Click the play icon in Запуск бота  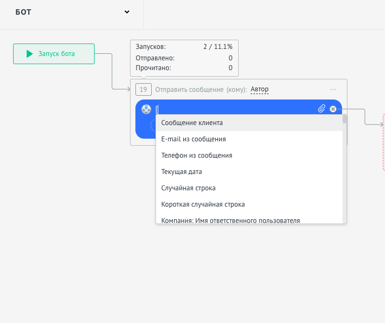click(x=29, y=54)
